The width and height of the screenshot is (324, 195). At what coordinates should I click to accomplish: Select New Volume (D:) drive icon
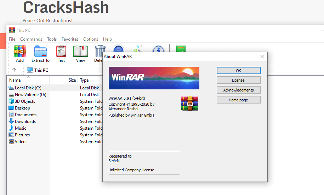pos(11,95)
